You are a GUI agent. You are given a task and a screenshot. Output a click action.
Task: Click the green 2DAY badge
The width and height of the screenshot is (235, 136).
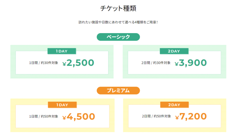[174, 51]
